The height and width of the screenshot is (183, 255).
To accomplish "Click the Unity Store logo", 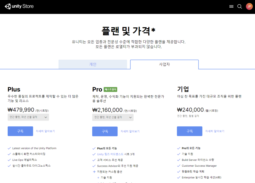I will (19, 6).
